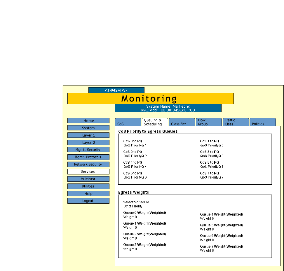
Task: Click the Select Schedule label
Action: 136,202
